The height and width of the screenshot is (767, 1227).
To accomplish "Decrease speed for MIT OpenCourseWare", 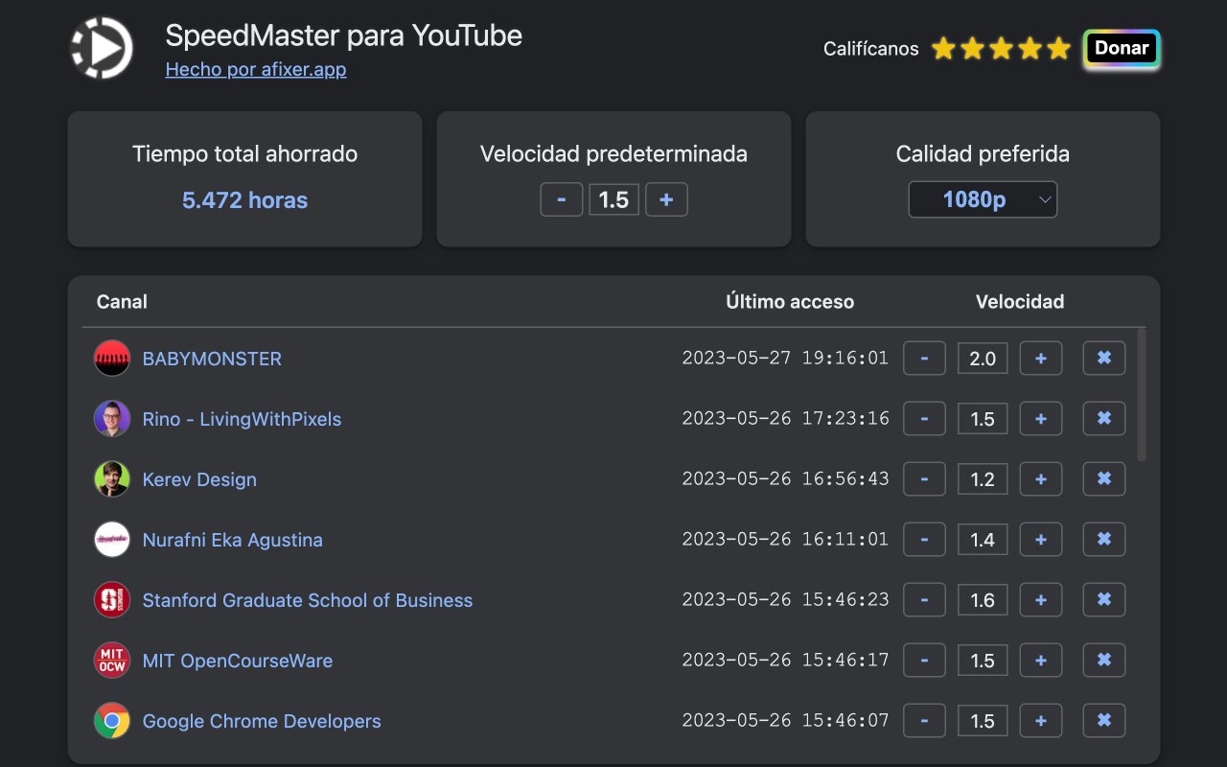I will pos(924,661).
